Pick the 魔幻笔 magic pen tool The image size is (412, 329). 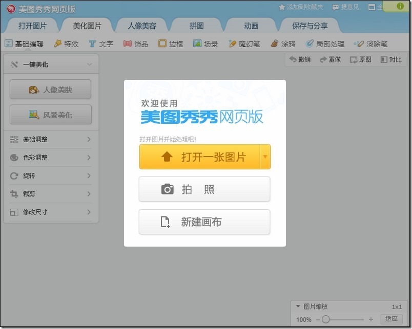point(244,43)
